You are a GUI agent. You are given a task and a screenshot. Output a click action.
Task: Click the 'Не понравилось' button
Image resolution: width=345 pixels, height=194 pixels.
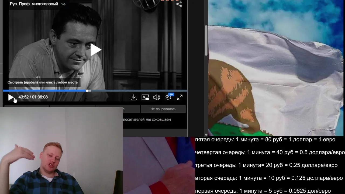click(163, 109)
